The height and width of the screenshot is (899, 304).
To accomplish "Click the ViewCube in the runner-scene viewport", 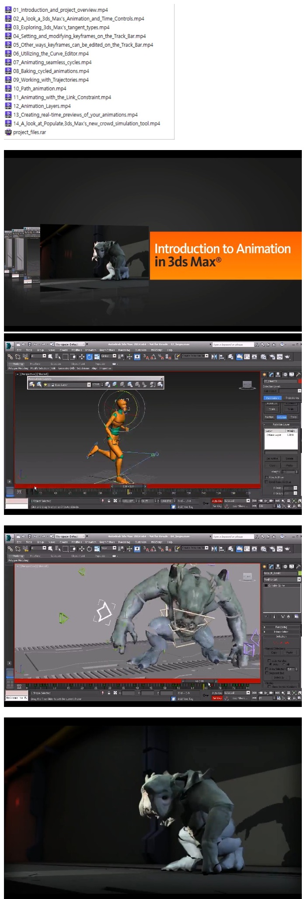I will [247, 385].
